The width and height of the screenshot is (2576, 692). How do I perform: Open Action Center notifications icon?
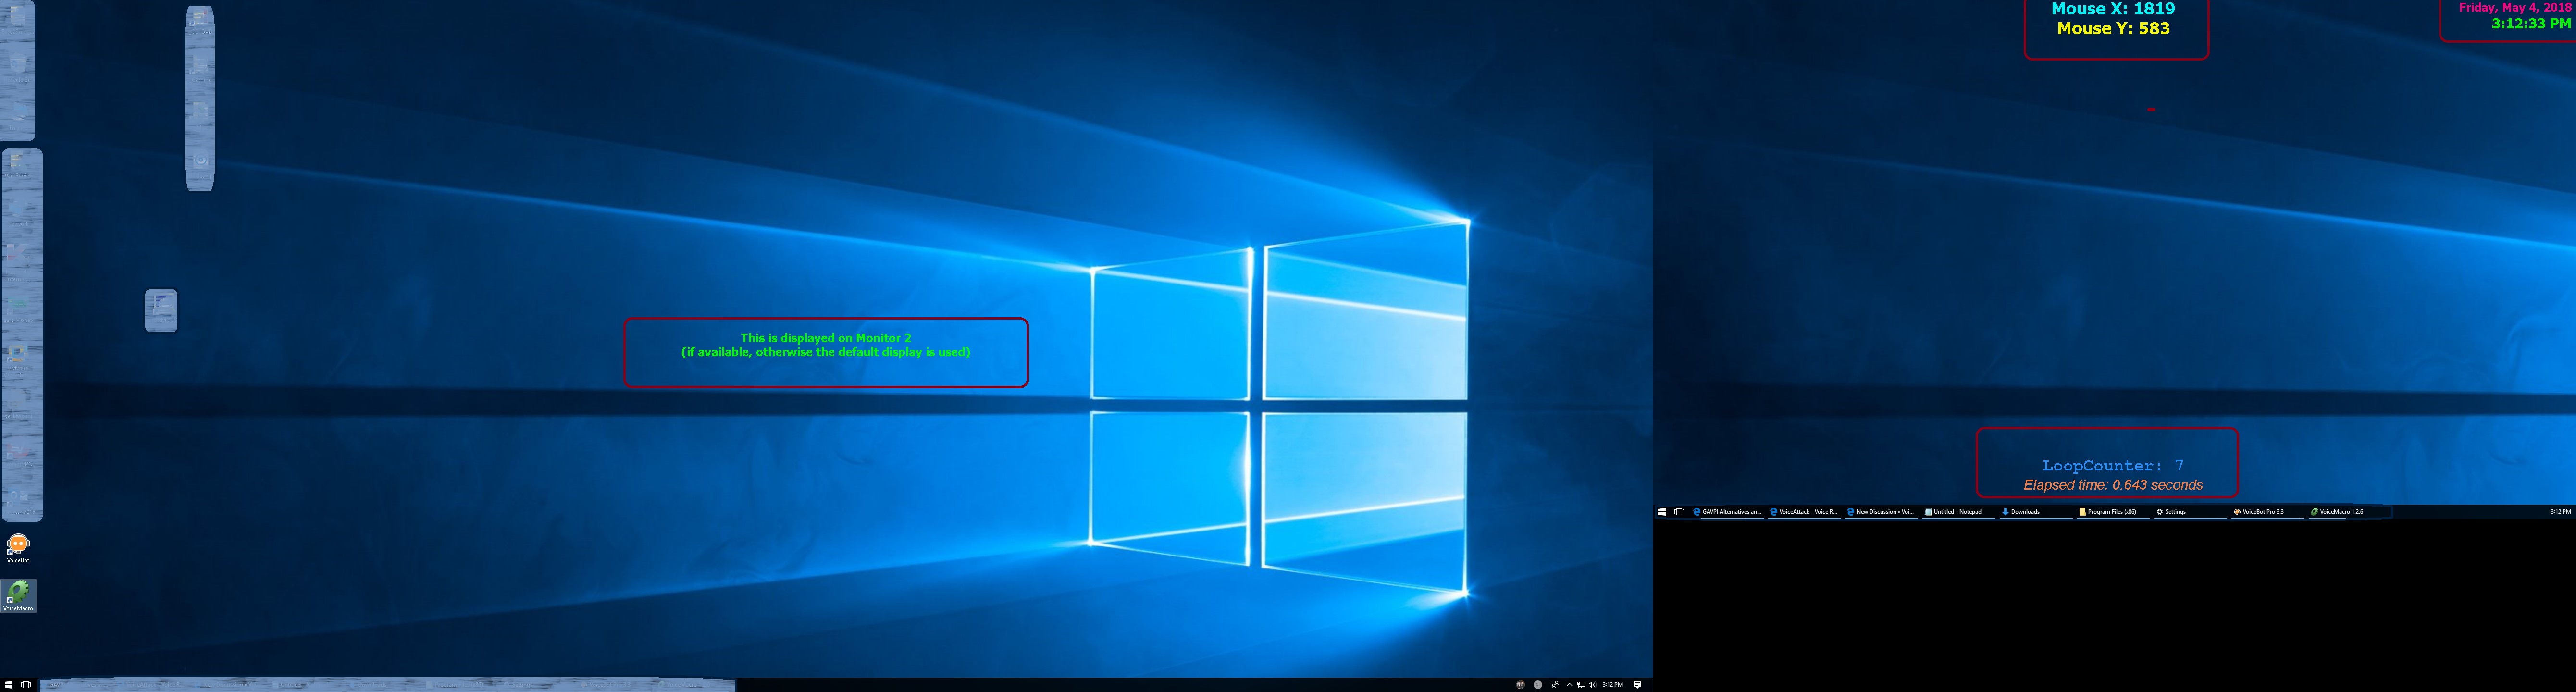[x=1637, y=685]
